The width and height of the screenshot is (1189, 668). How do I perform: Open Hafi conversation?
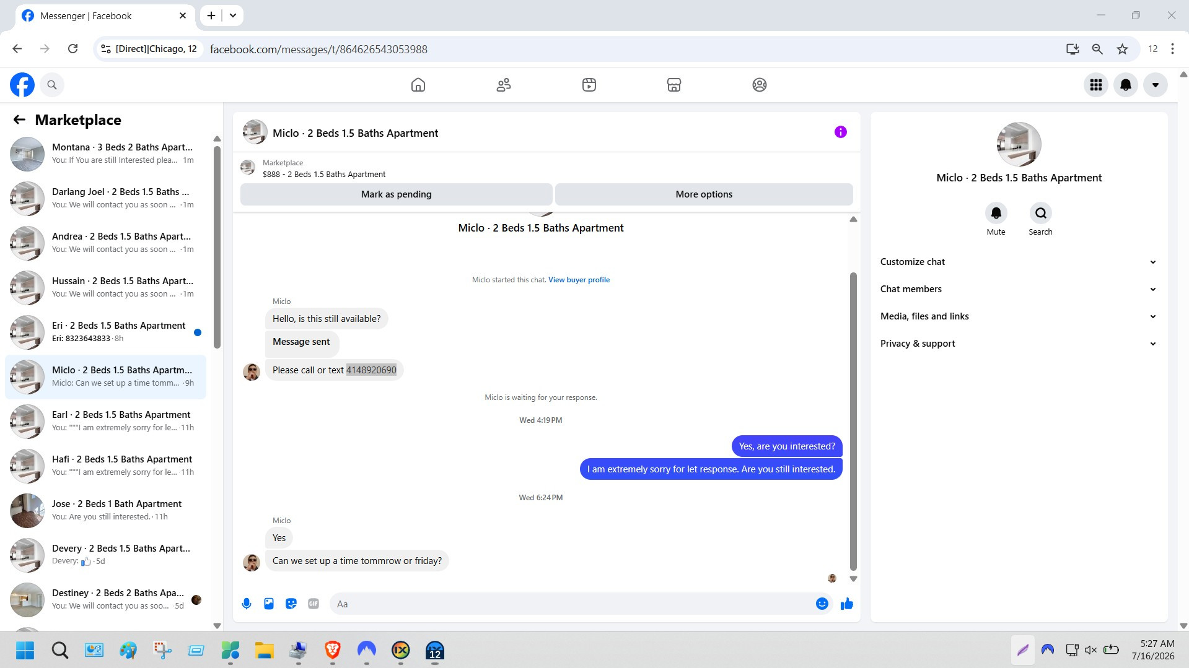click(105, 466)
